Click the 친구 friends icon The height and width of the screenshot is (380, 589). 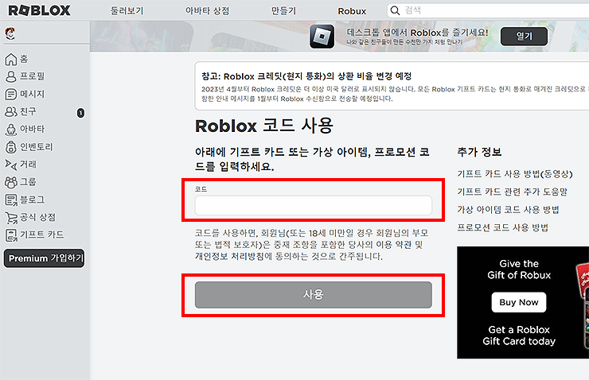pos(11,111)
